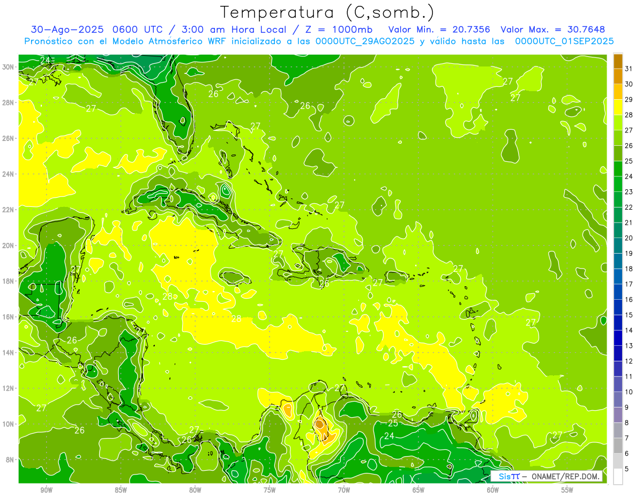
Task: Click the '65W' longitude axis label
Action: [x=418, y=490]
